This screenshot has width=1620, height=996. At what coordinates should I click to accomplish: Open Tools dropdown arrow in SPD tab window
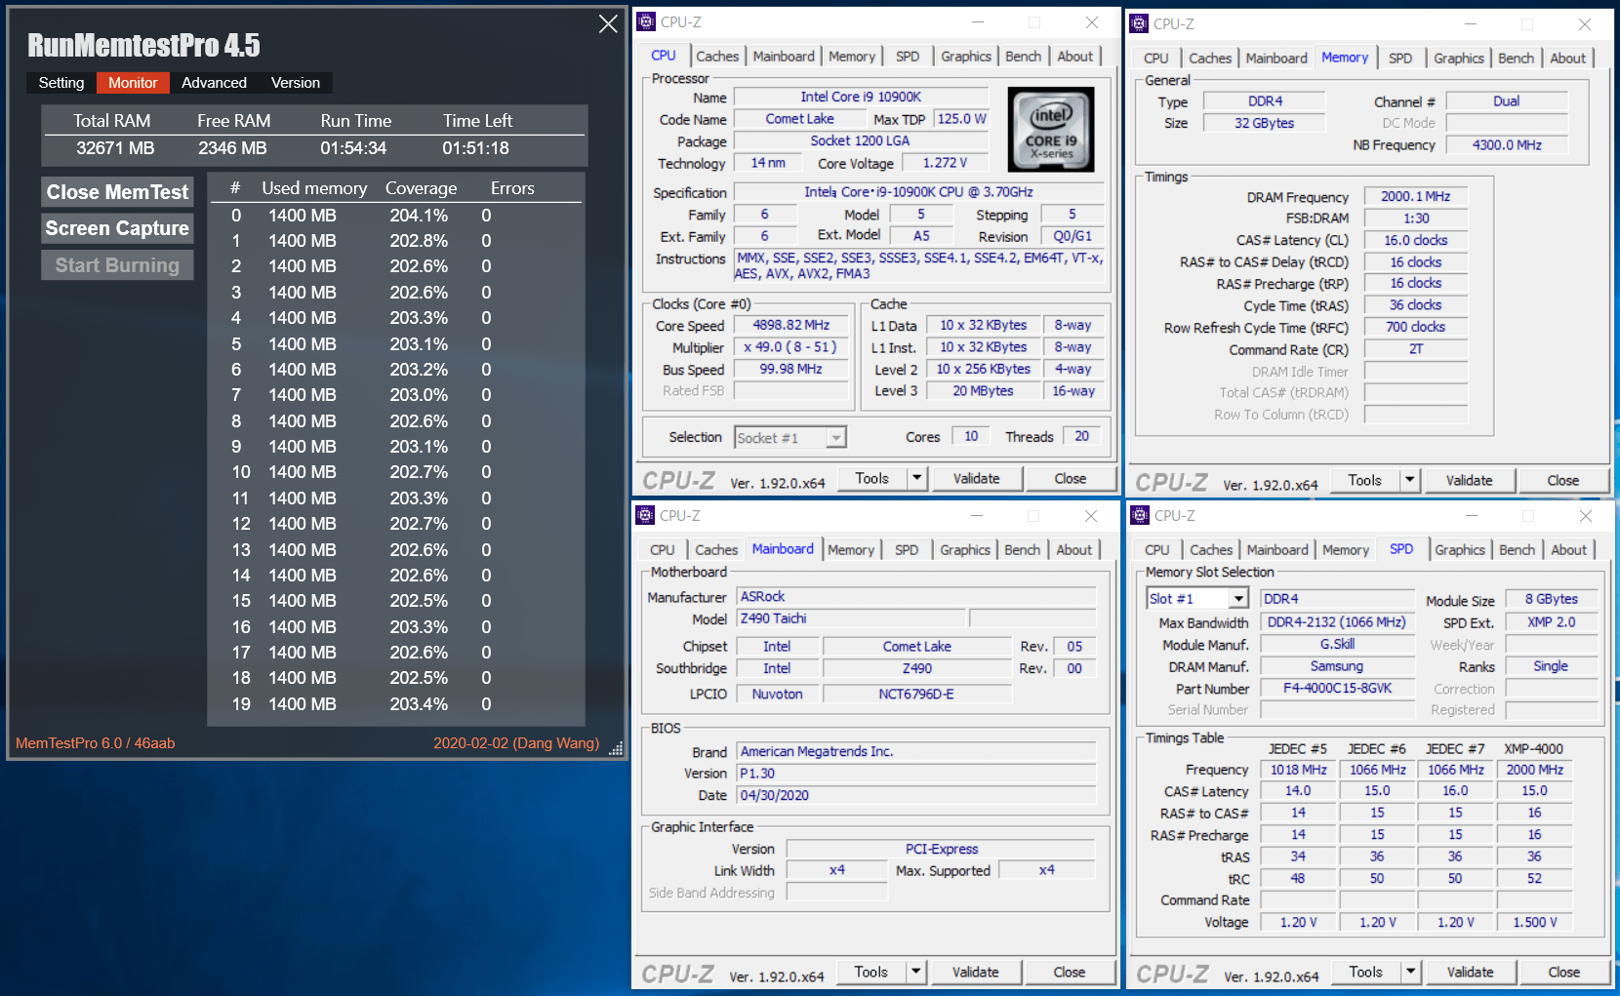pyautogui.click(x=1410, y=972)
